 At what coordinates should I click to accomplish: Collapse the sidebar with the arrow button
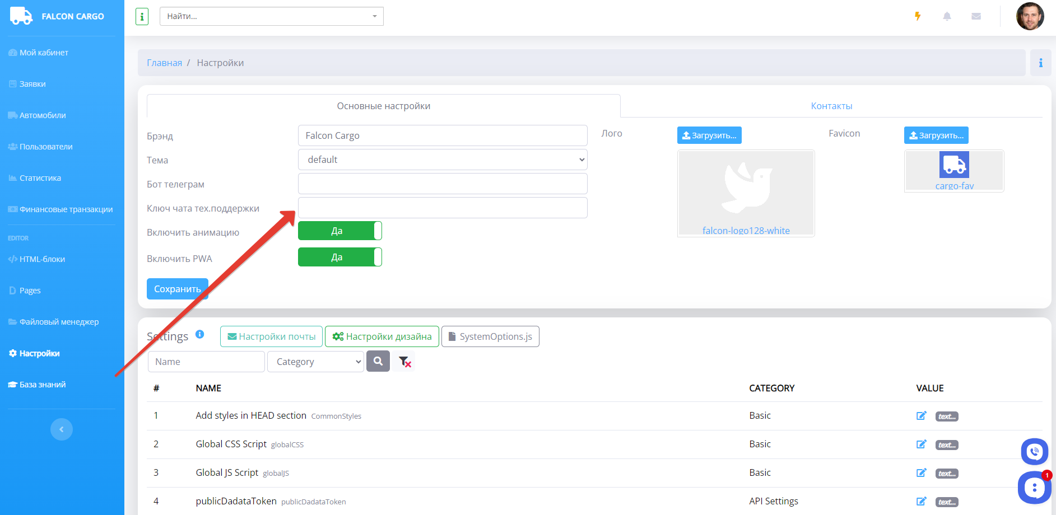[x=62, y=429]
